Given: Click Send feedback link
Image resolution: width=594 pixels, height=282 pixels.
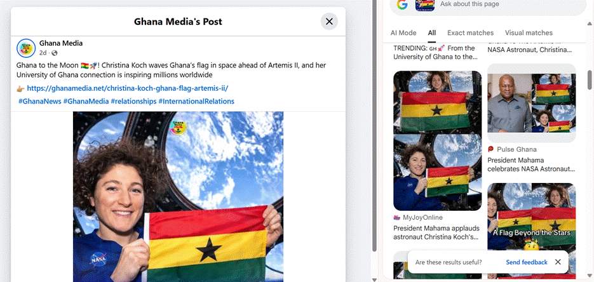Looking at the screenshot, I should click(x=527, y=262).
